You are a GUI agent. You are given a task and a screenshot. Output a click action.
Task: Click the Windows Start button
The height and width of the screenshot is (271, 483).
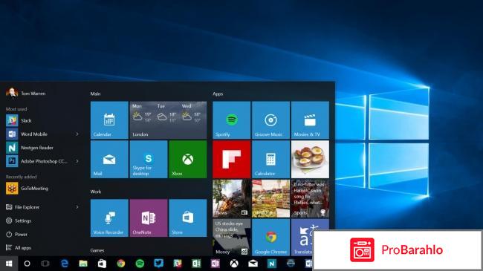pyautogui.click(x=9, y=264)
